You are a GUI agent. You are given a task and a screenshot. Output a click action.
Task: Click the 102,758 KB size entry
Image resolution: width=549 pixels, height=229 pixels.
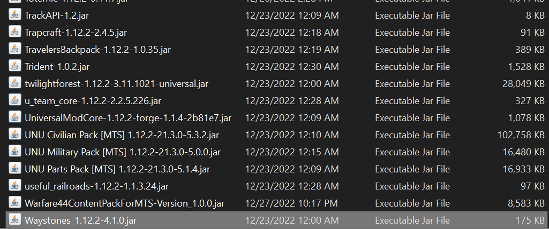521,135
